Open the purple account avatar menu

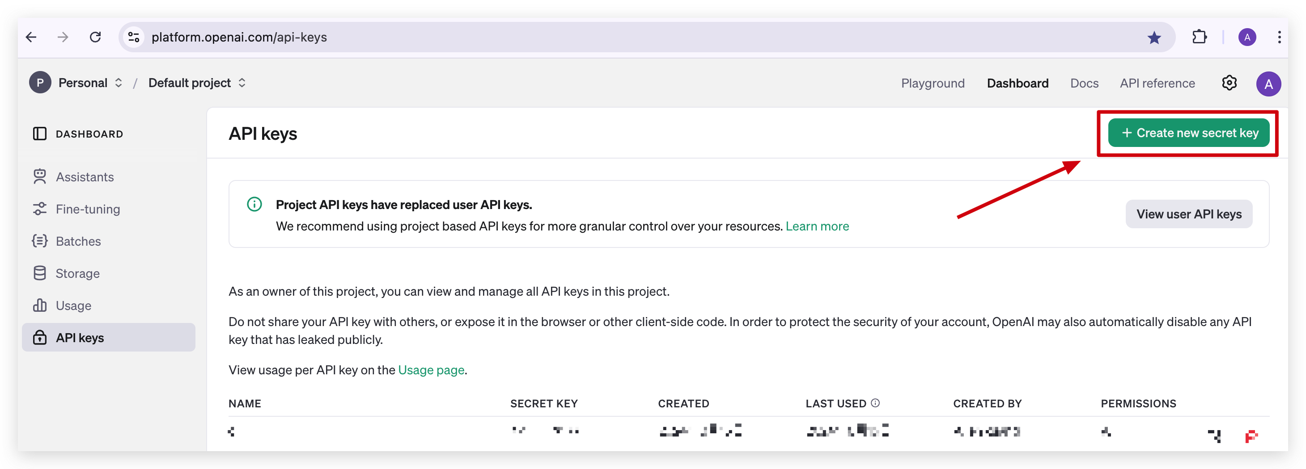click(x=1268, y=84)
